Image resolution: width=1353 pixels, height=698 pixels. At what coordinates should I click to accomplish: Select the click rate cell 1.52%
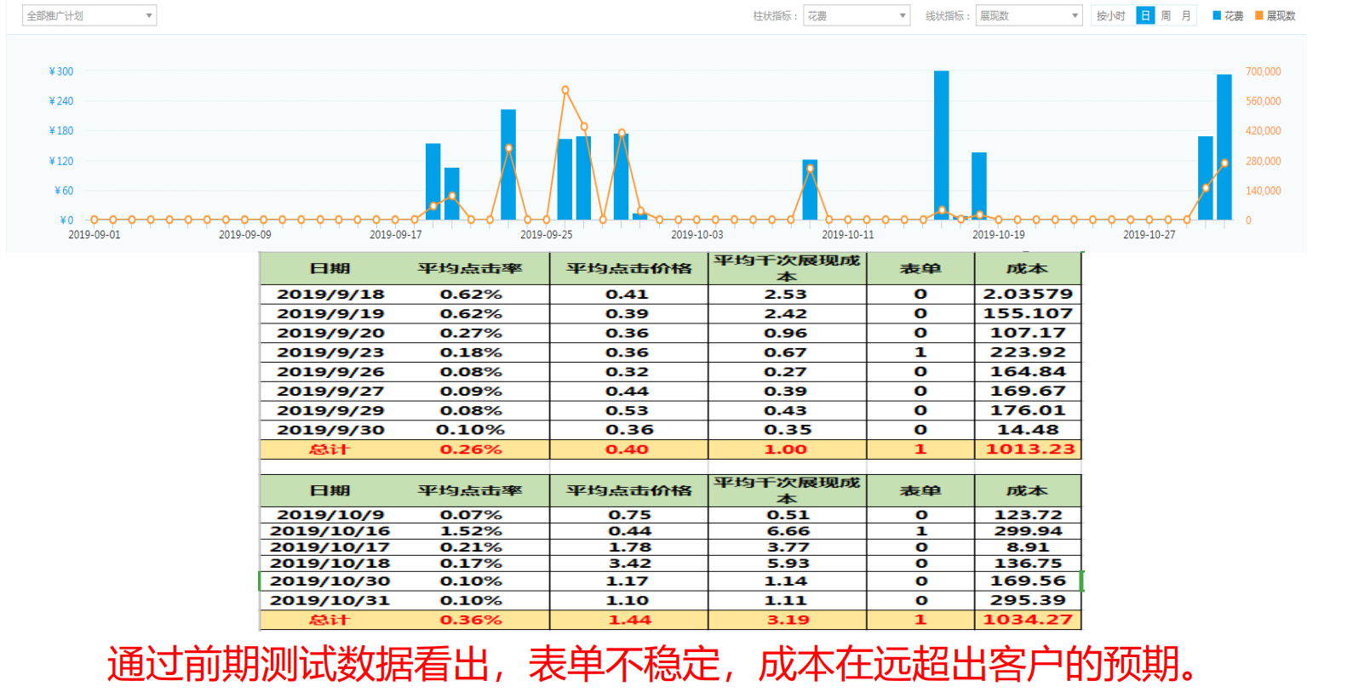(x=471, y=531)
